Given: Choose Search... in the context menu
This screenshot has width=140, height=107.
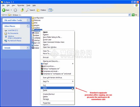Looking at the screenshot, I should tap(57, 44).
